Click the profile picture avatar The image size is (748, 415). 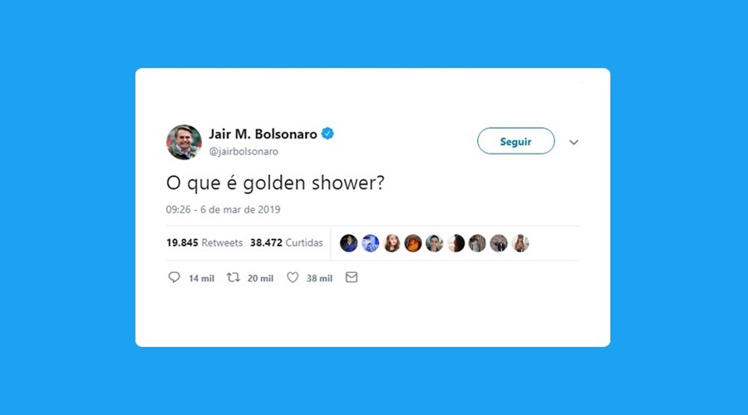pos(185,142)
